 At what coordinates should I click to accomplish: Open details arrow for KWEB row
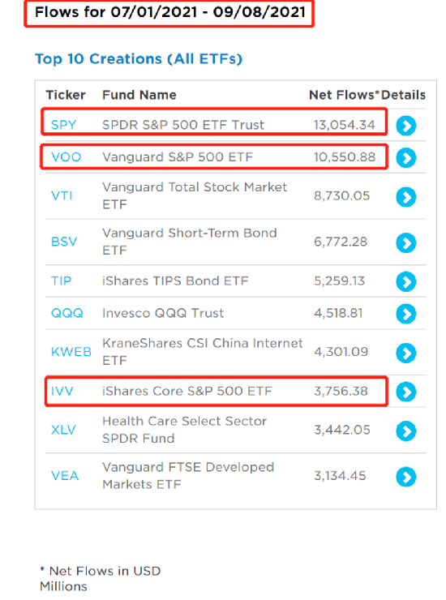[x=405, y=353]
